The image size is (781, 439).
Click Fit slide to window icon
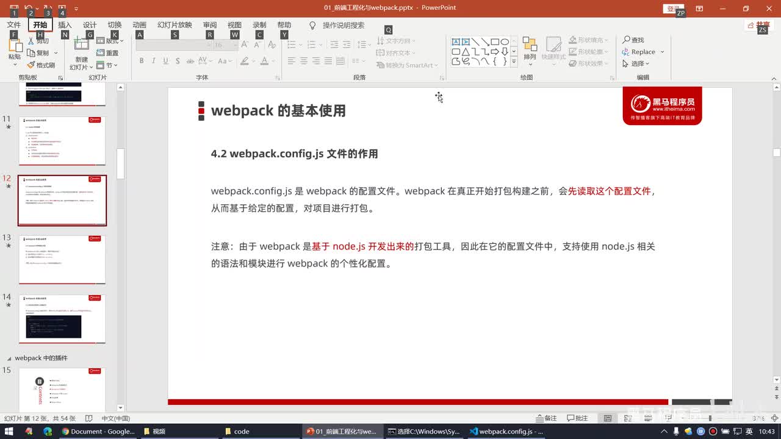click(x=774, y=418)
